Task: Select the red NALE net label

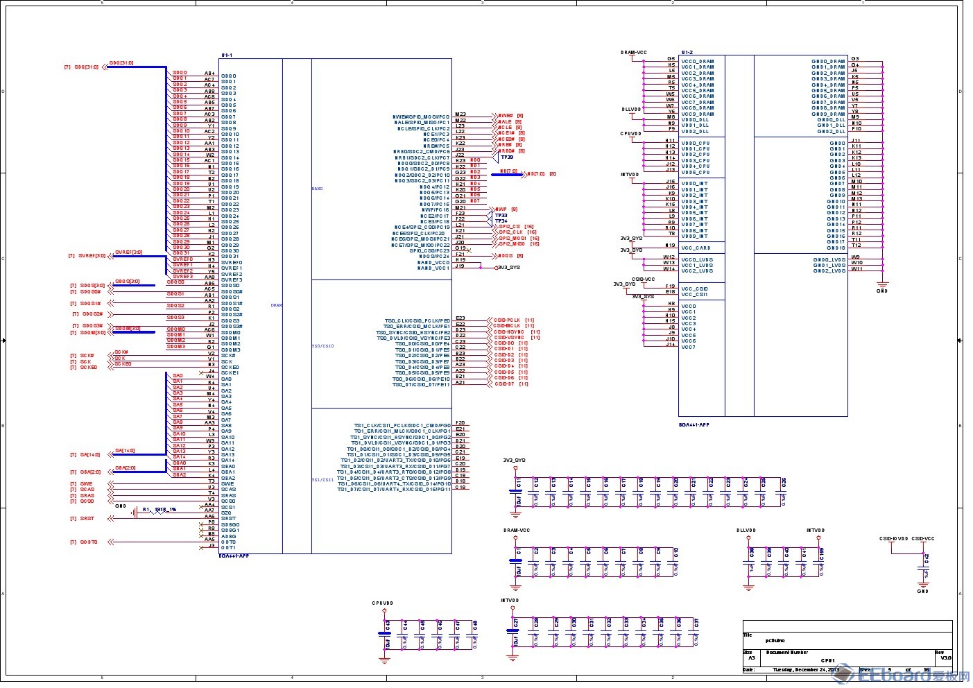Action: click(505, 121)
